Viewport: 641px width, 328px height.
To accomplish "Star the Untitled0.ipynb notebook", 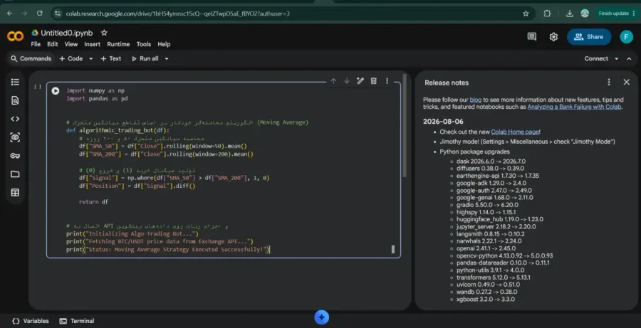I will tap(104, 33).
